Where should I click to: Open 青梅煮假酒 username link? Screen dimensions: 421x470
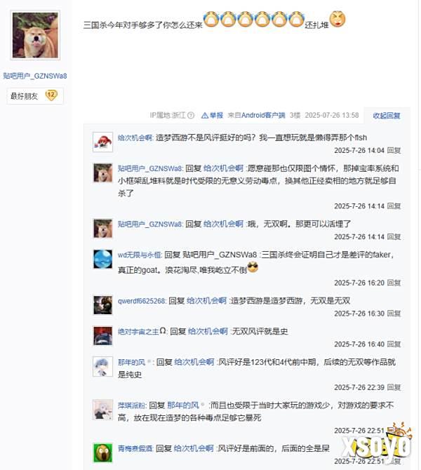[135, 449]
